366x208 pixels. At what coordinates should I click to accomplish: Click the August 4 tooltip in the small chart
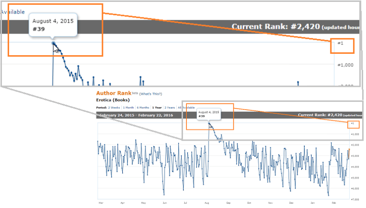[x=209, y=114]
